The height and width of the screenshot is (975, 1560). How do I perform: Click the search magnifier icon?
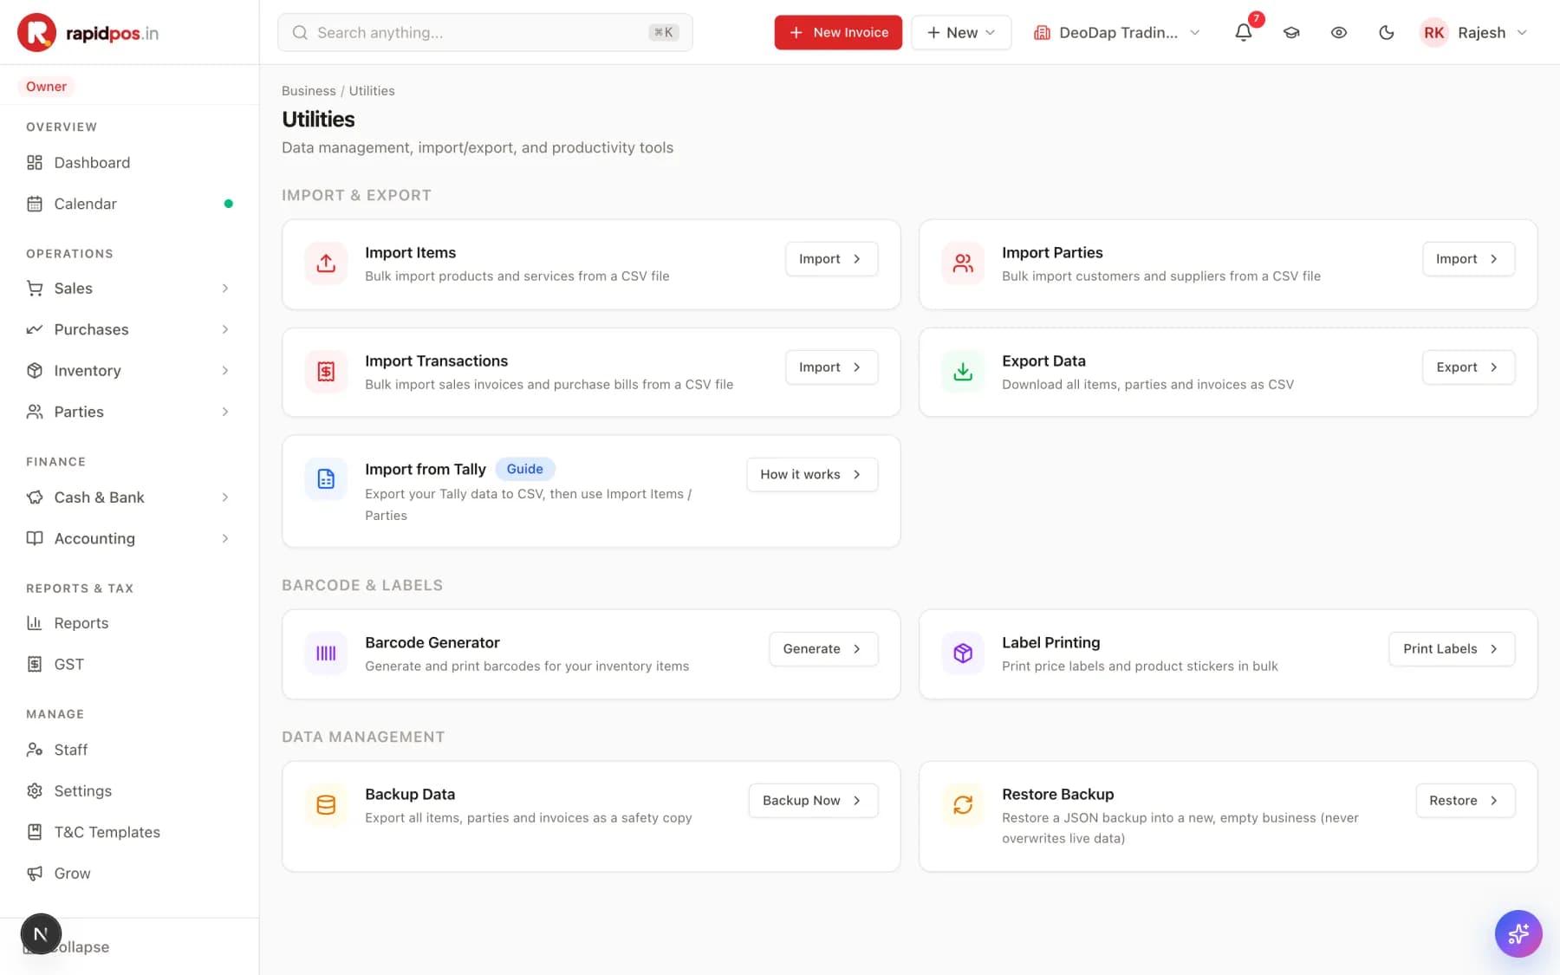(300, 33)
